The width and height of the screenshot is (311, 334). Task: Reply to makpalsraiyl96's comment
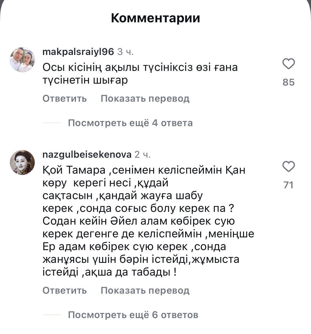point(64,99)
